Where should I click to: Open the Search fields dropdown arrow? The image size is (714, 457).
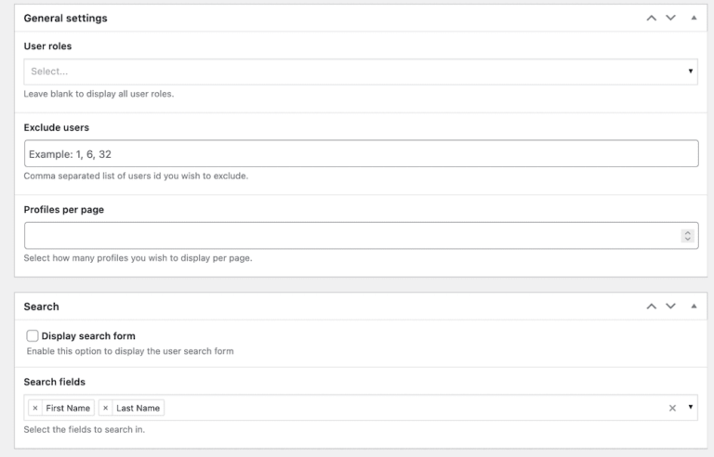(690, 407)
